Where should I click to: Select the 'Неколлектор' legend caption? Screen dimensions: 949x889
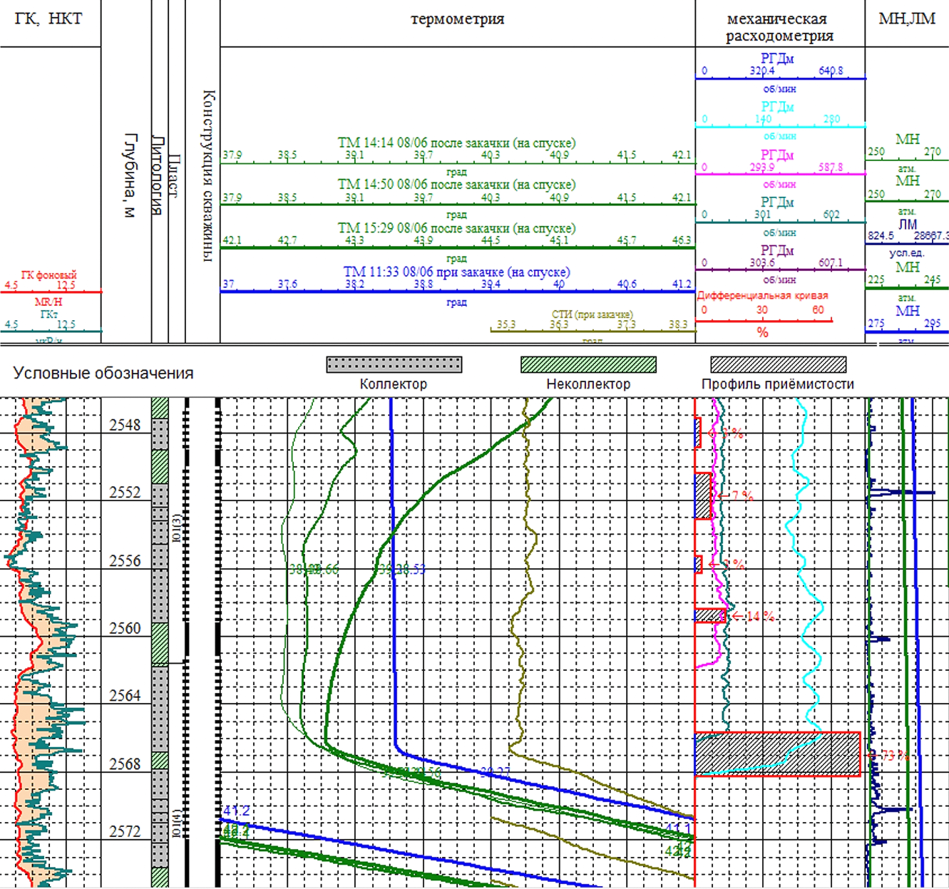point(588,384)
